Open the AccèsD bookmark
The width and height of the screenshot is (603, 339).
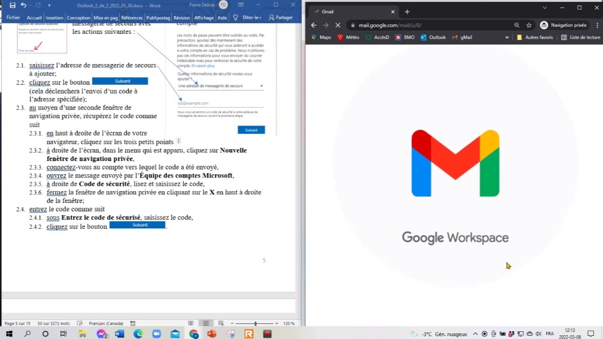[x=377, y=37]
